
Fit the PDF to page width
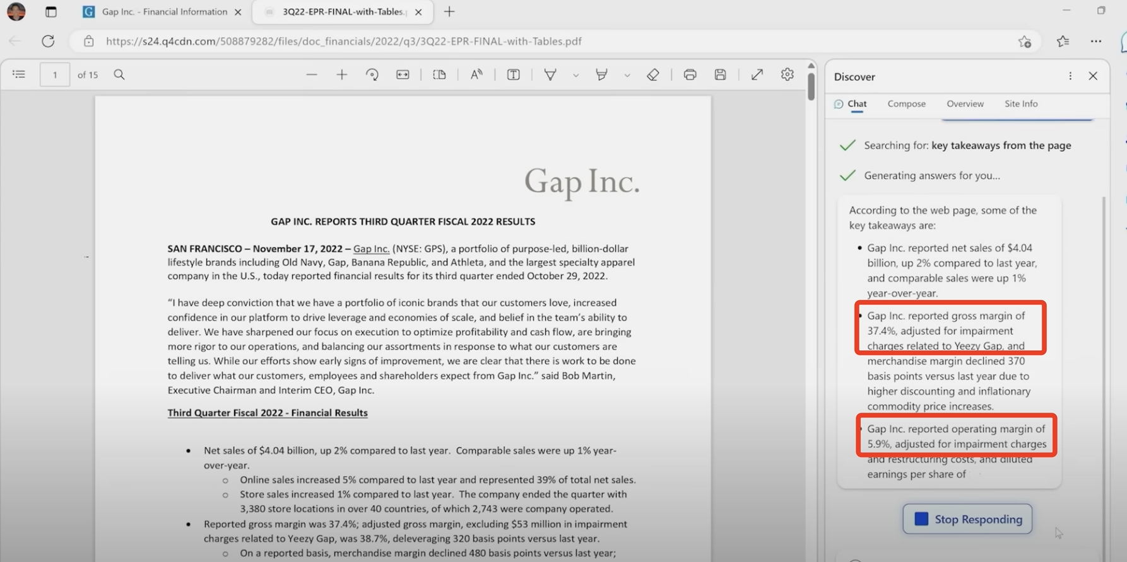[x=403, y=74]
